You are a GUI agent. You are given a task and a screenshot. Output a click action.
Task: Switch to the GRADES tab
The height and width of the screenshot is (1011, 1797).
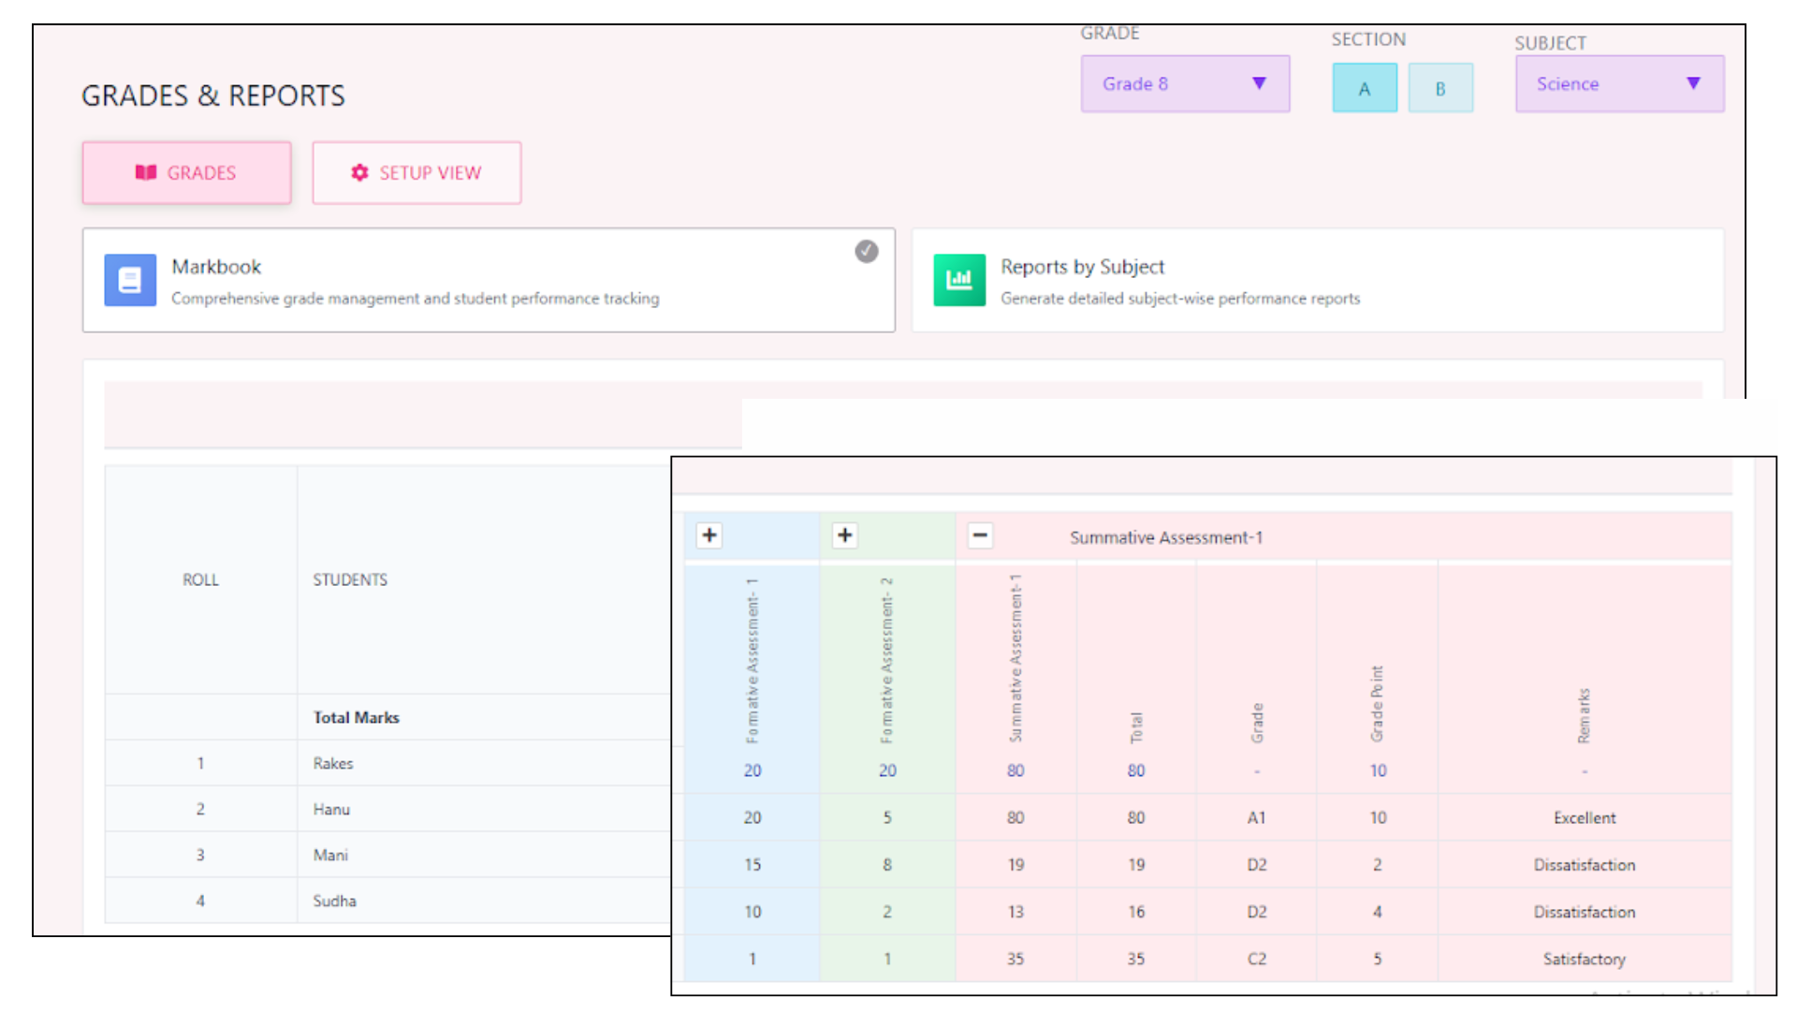pos(186,172)
